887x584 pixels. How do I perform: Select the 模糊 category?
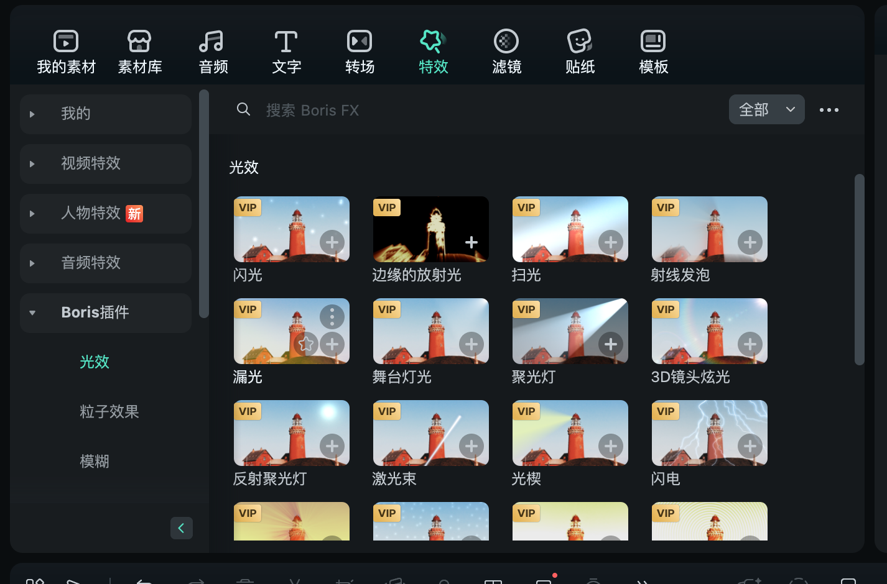95,462
